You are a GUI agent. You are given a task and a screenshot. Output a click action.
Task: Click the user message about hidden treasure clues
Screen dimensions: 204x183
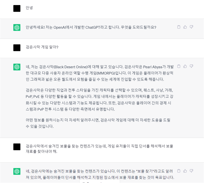point(99,149)
